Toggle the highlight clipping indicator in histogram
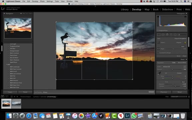 pyautogui.click(x=186, y=17)
